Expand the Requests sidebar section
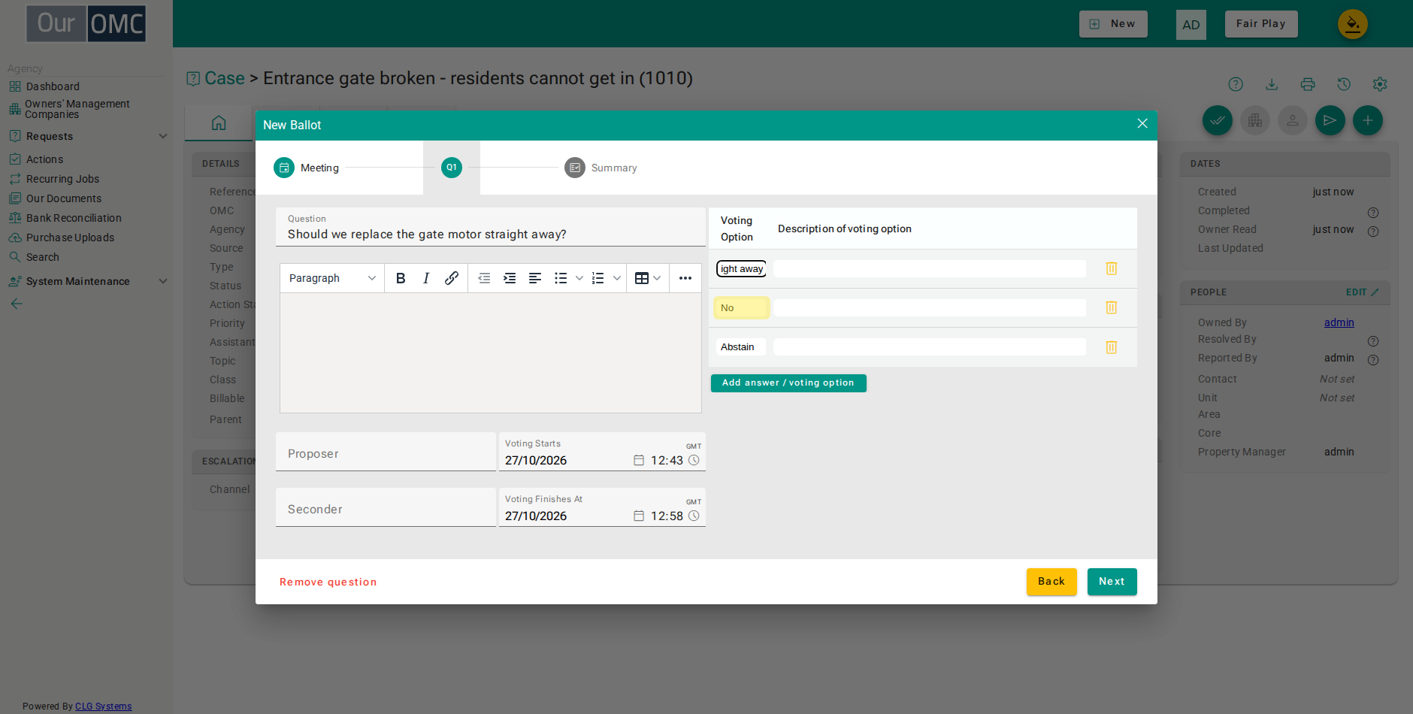This screenshot has width=1413, height=714. coord(162,136)
